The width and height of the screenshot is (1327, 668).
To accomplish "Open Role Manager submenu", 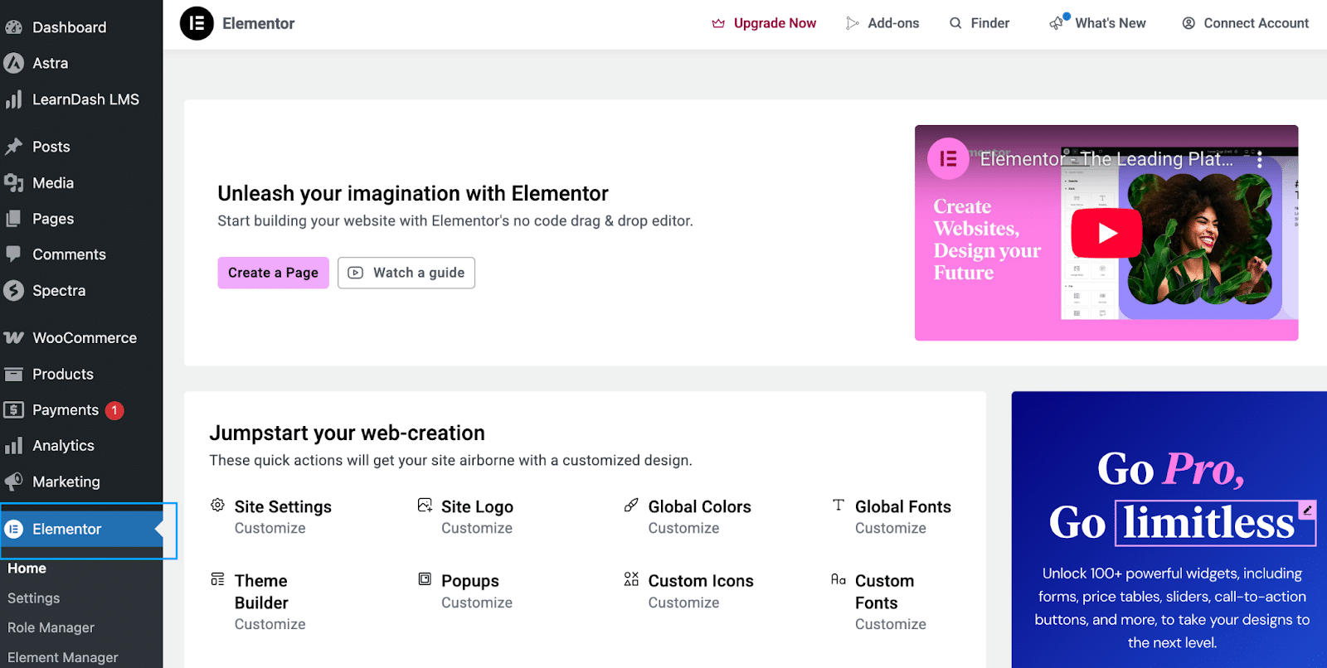I will click(51, 628).
